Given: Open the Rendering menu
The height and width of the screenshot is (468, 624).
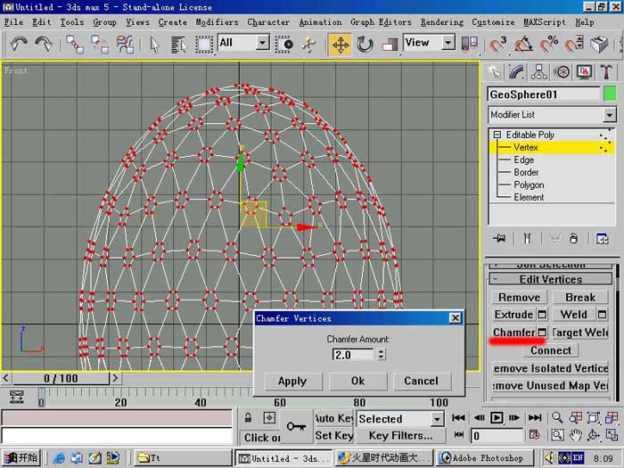Looking at the screenshot, I should [x=442, y=22].
